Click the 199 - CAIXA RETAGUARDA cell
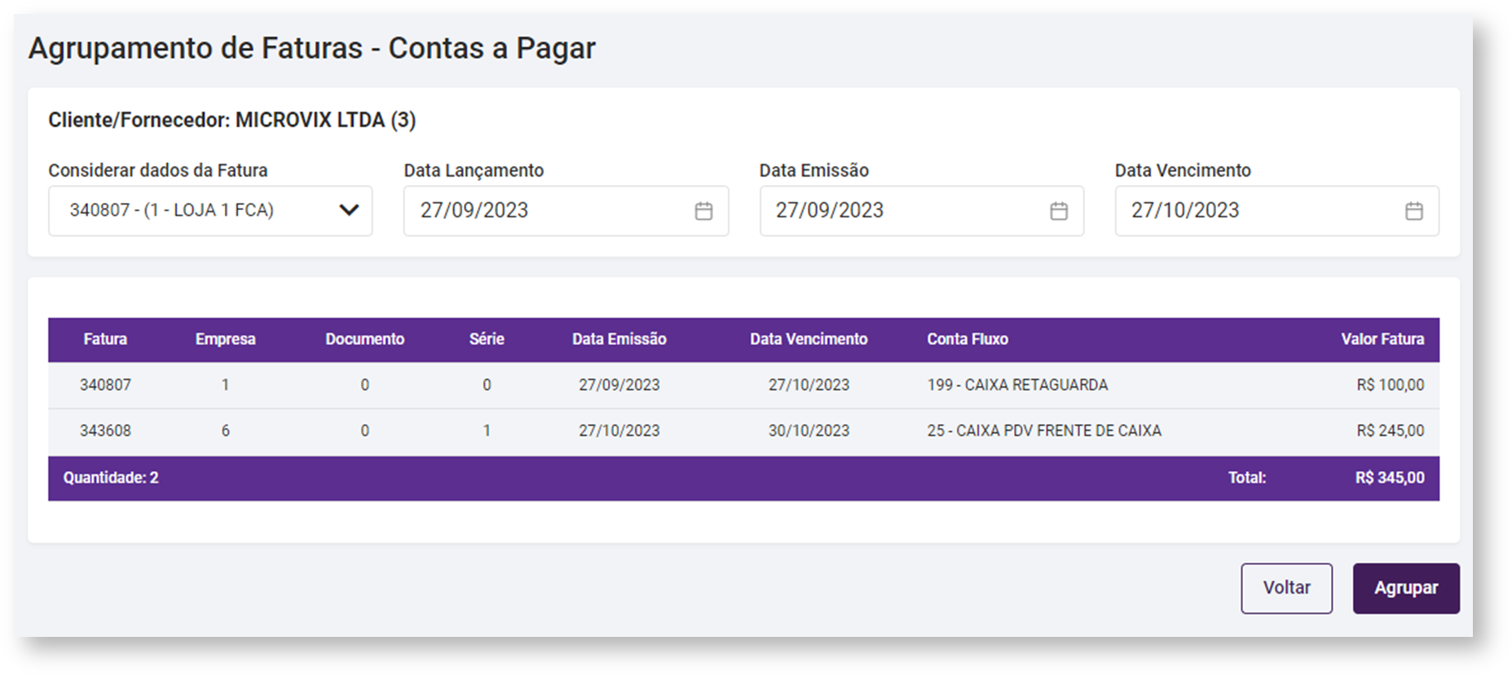1512x676 pixels. tap(1017, 385)
